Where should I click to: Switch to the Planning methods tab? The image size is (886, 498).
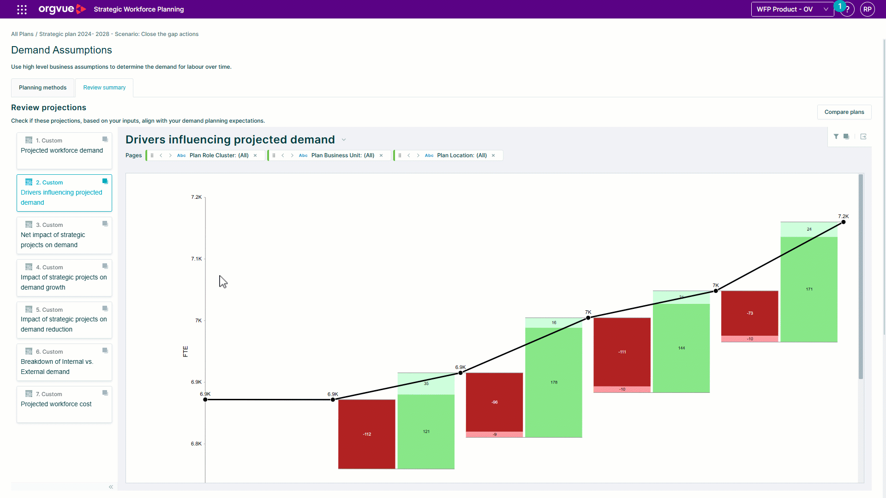tap(42, 88)
